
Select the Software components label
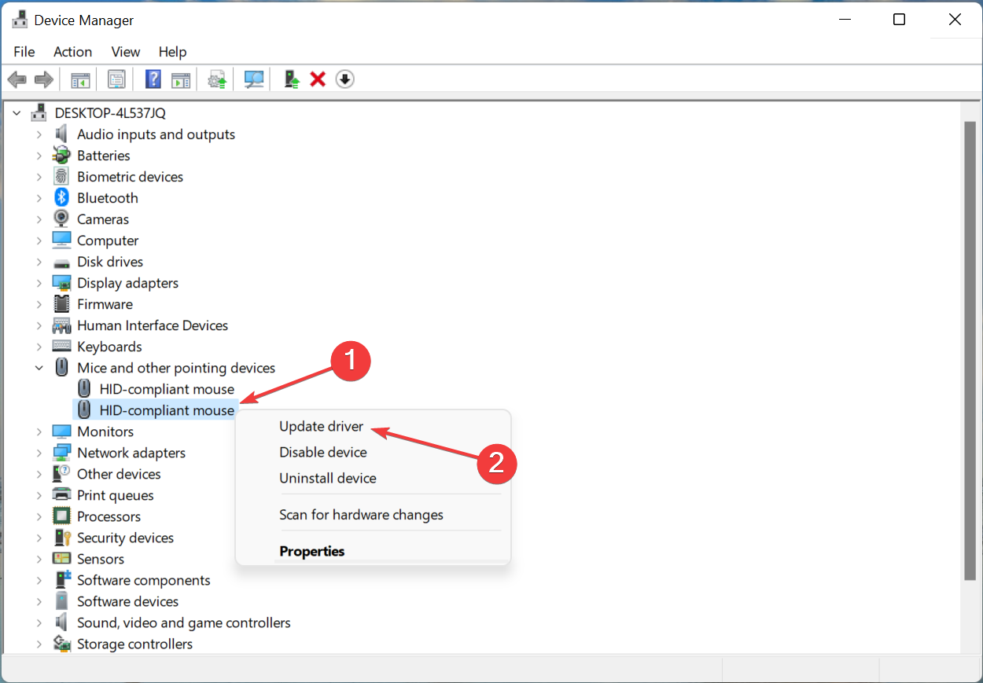click(144, 580)
